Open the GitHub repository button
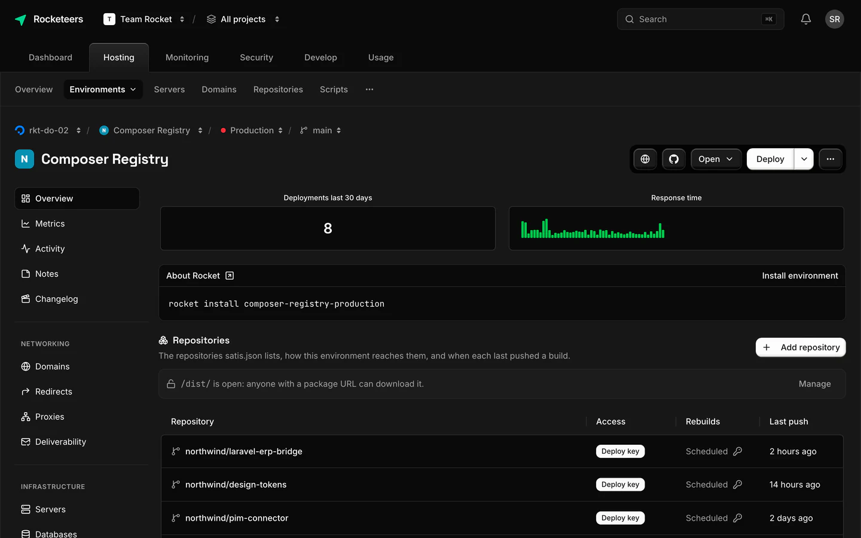The width and height of the screenshot is (861, 538). [x=674, y=159]
